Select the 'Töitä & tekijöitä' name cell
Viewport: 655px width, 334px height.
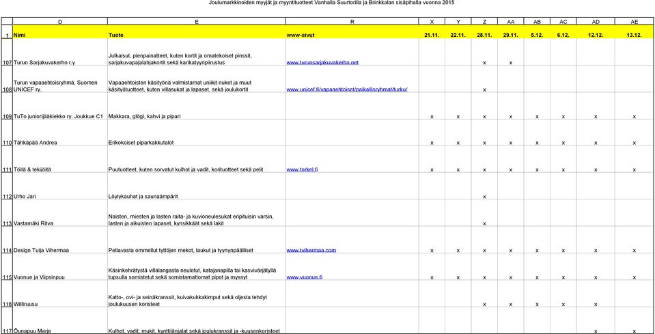coord(60,159)
